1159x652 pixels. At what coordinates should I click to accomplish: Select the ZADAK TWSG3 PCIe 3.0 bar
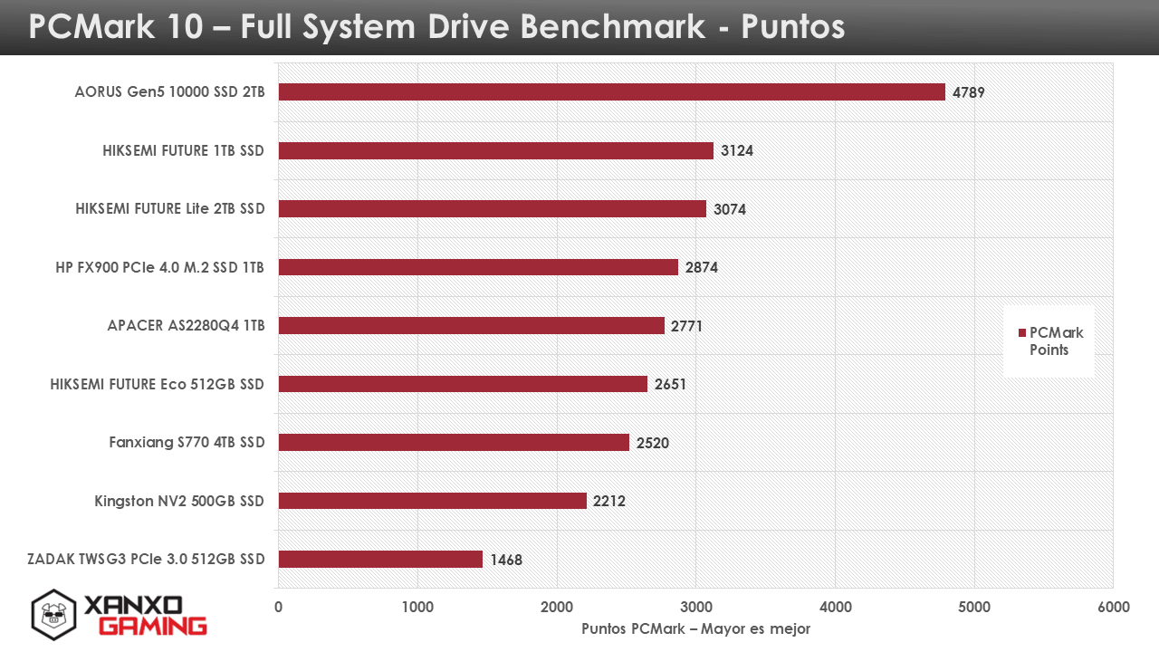tap(380, 559)
